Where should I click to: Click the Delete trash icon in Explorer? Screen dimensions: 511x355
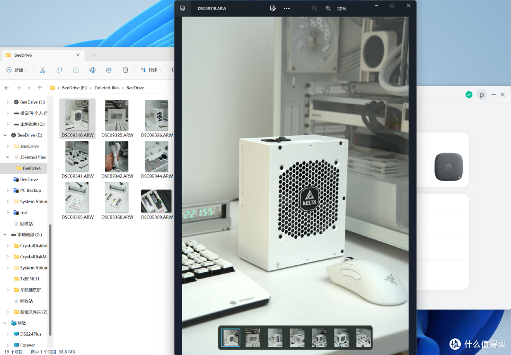(125, 70)
